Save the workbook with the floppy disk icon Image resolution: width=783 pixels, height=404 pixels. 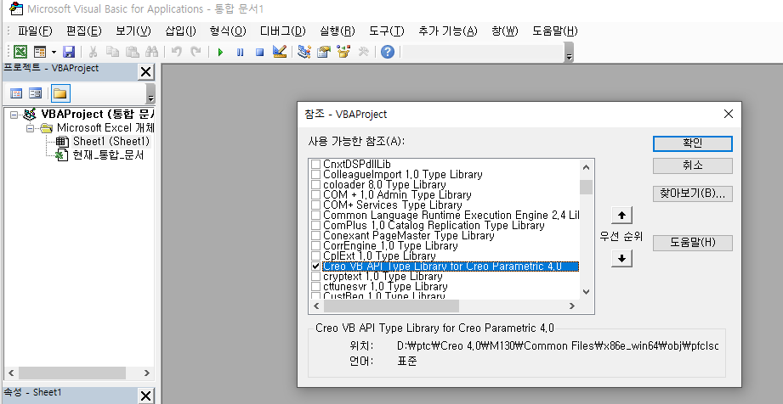(x=69, y=52)
